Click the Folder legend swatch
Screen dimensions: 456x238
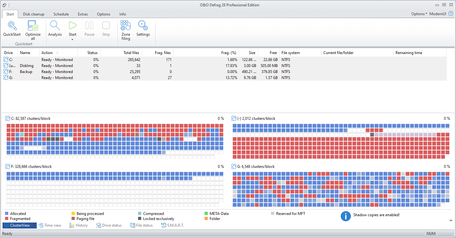(x=206, y=219)
